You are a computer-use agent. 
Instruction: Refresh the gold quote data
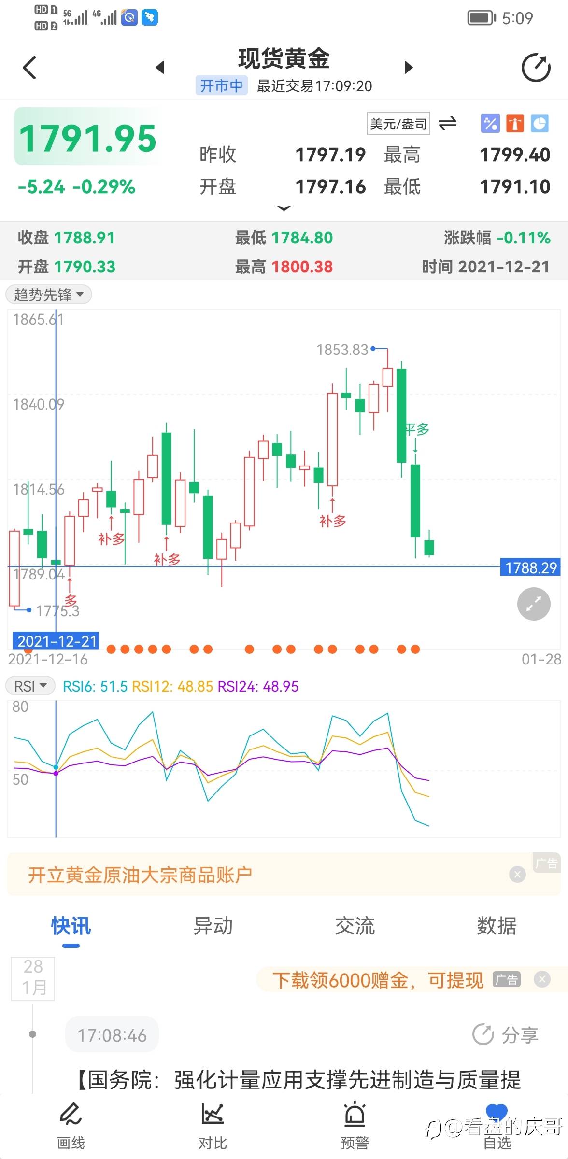pos(536,68)
